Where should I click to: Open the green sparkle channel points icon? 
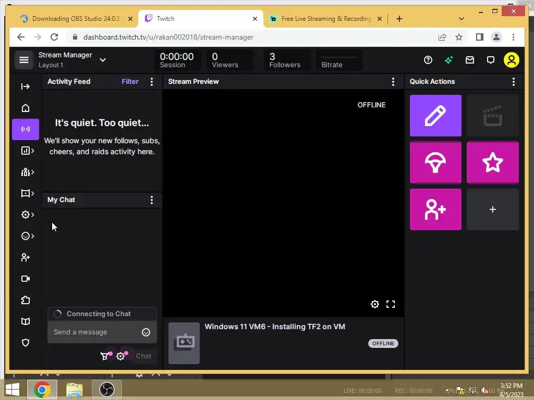click(449, 60)
